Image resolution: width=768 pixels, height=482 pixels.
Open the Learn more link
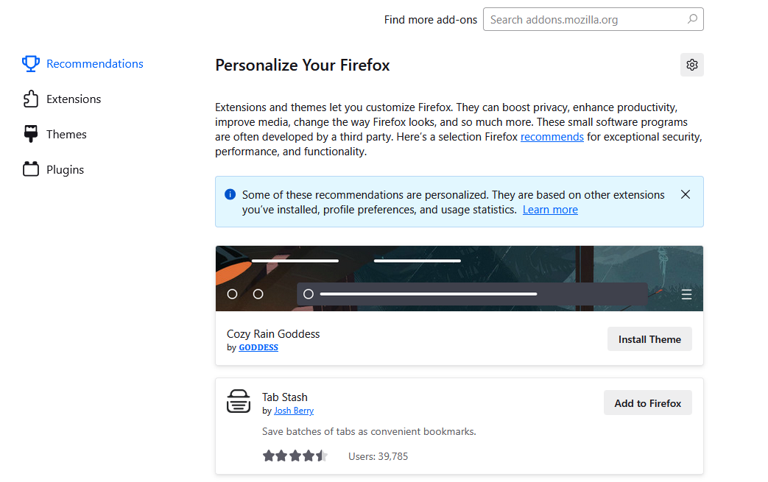pos(550,210)
